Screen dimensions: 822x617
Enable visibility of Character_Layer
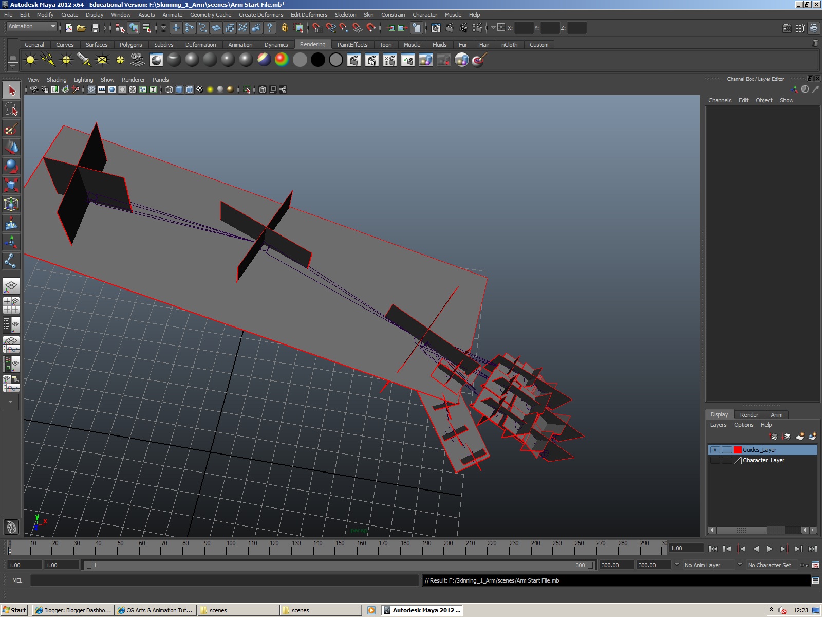pos(715,460)
